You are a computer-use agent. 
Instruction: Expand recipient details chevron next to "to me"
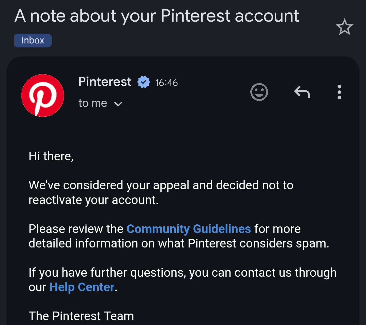point(118,104)
